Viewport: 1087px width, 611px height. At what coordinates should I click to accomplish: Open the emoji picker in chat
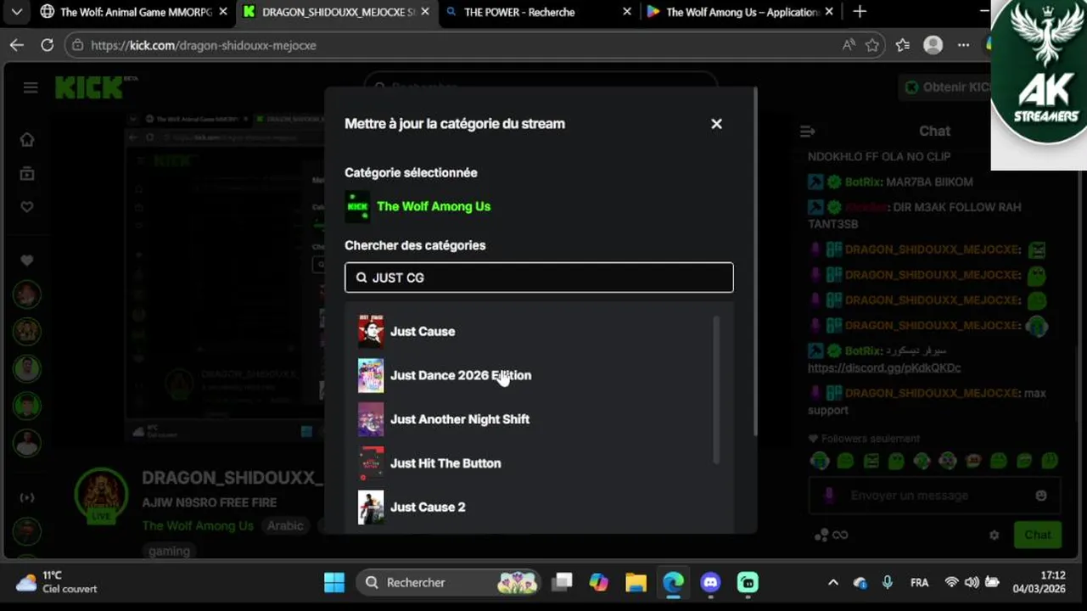1041,496
